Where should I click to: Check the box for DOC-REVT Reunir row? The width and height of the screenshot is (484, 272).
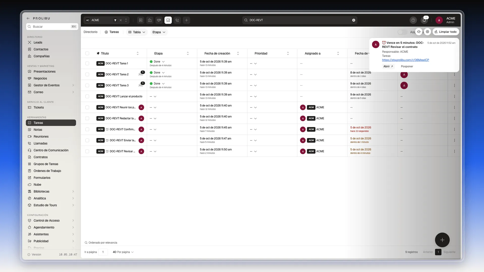point(87,108)
